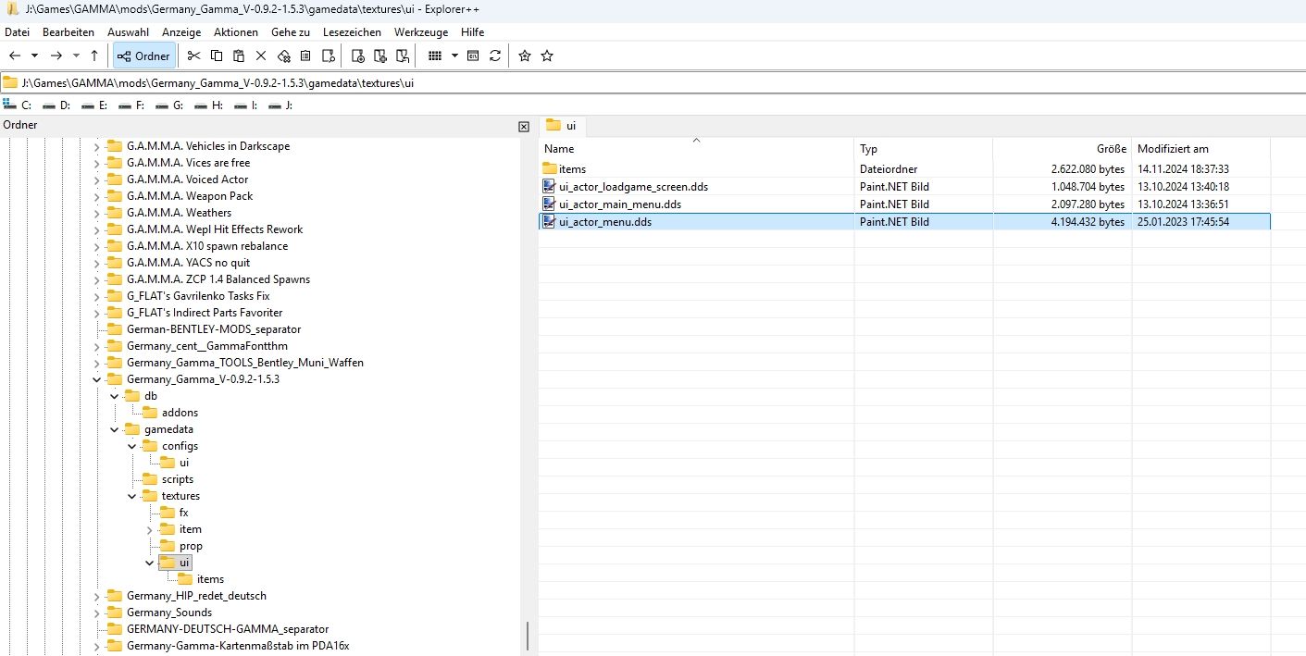Open the Hilfe menu
This screenshot has width=1306, height=656.
coord(472,31)
